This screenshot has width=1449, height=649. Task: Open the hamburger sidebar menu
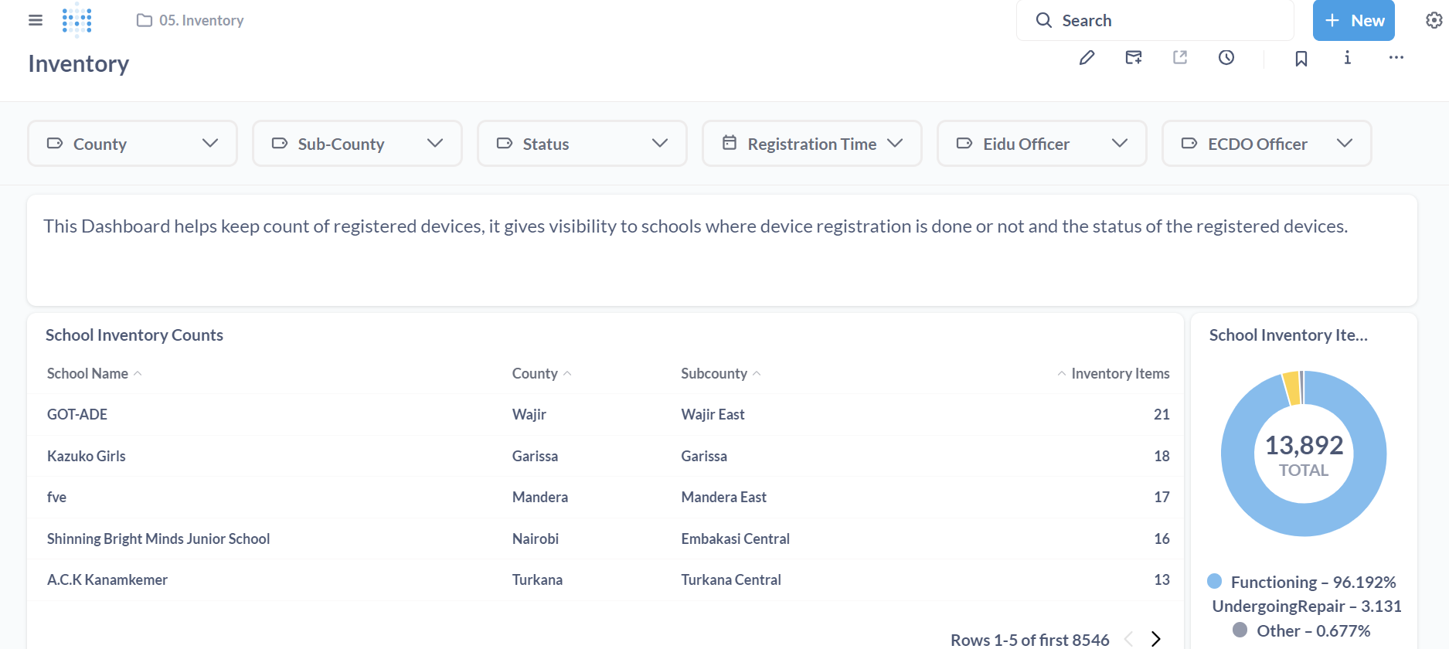pos(36,20)
